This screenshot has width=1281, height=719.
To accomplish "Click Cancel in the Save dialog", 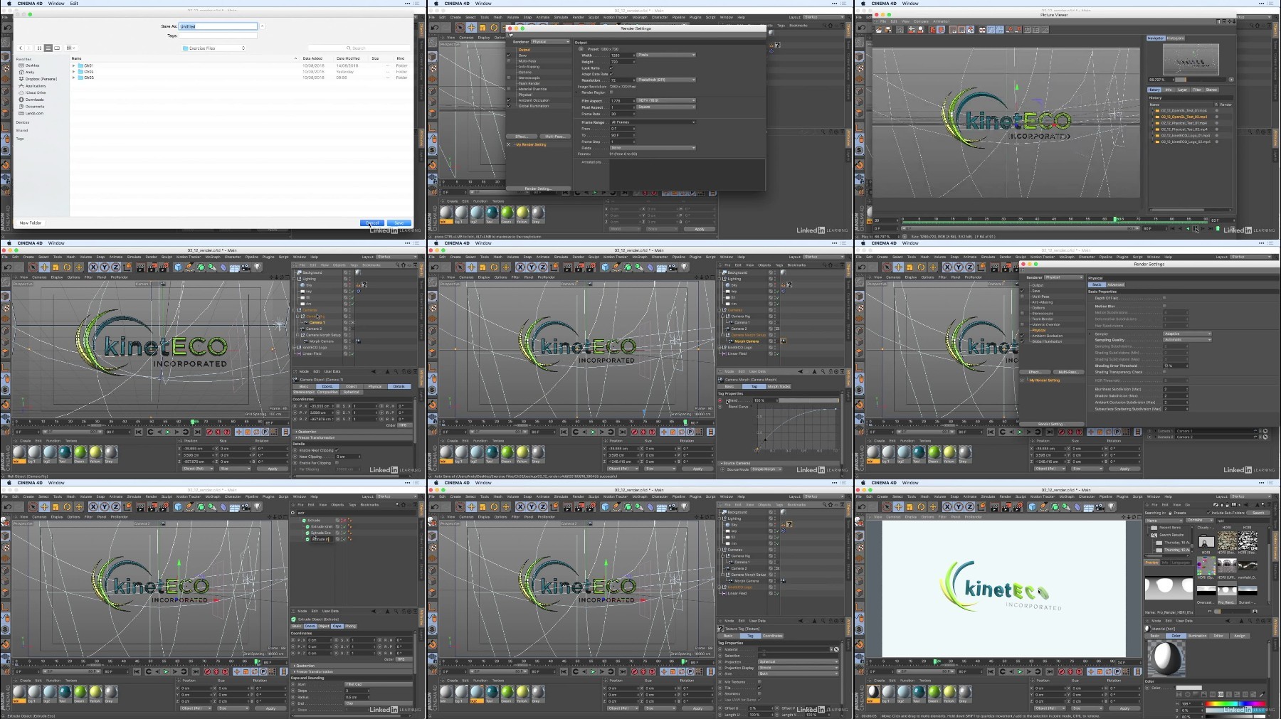I will [x=372, y=223].
